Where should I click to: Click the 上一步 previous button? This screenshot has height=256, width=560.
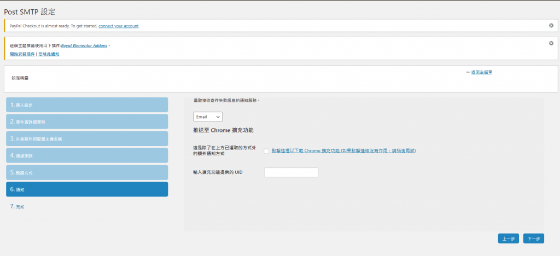[508, 239]
